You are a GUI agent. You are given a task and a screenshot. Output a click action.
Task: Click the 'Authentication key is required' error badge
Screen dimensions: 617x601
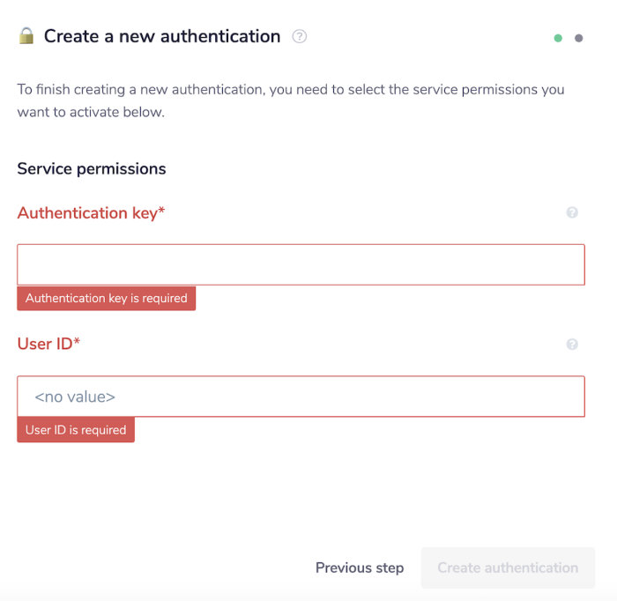(107, 299)
